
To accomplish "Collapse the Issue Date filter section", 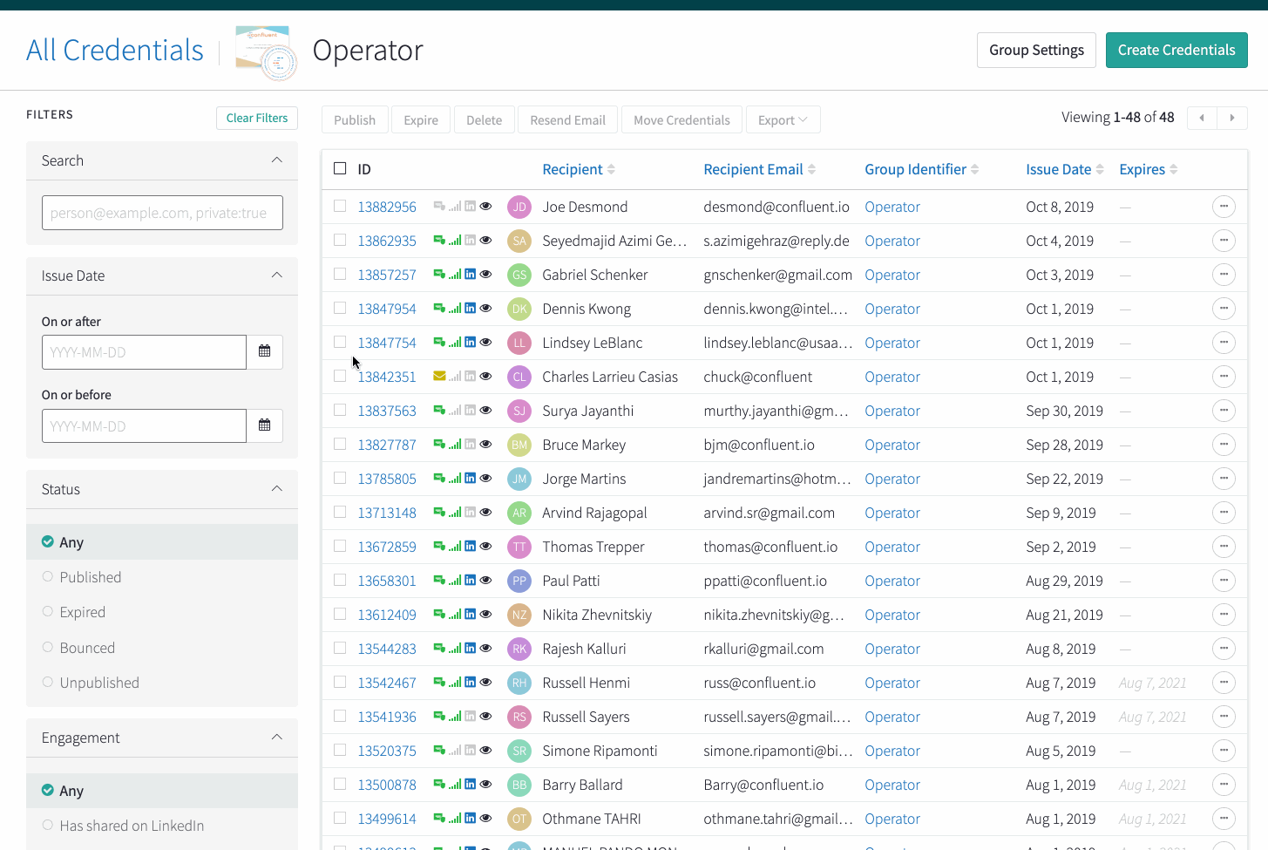I will click(276, 275).
